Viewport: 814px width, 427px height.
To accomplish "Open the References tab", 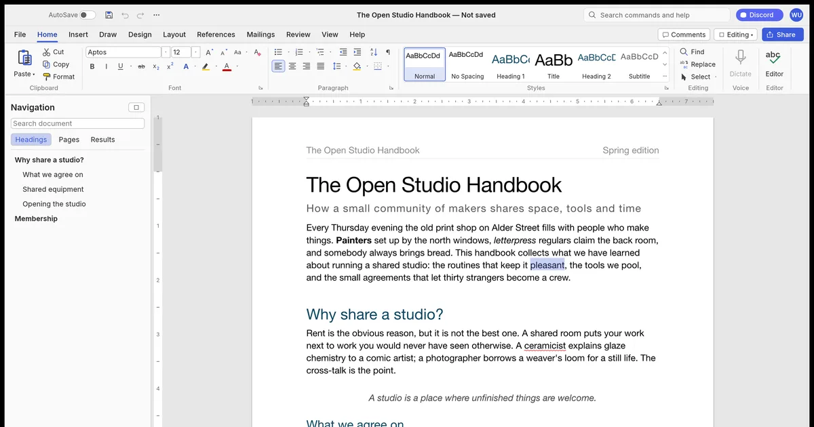I will pyautogui.click(x=216, y=35).
